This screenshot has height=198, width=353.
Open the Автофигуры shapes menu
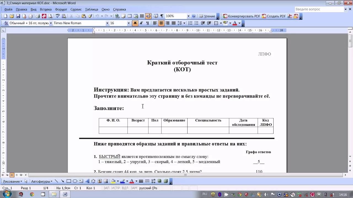[42, 181]
